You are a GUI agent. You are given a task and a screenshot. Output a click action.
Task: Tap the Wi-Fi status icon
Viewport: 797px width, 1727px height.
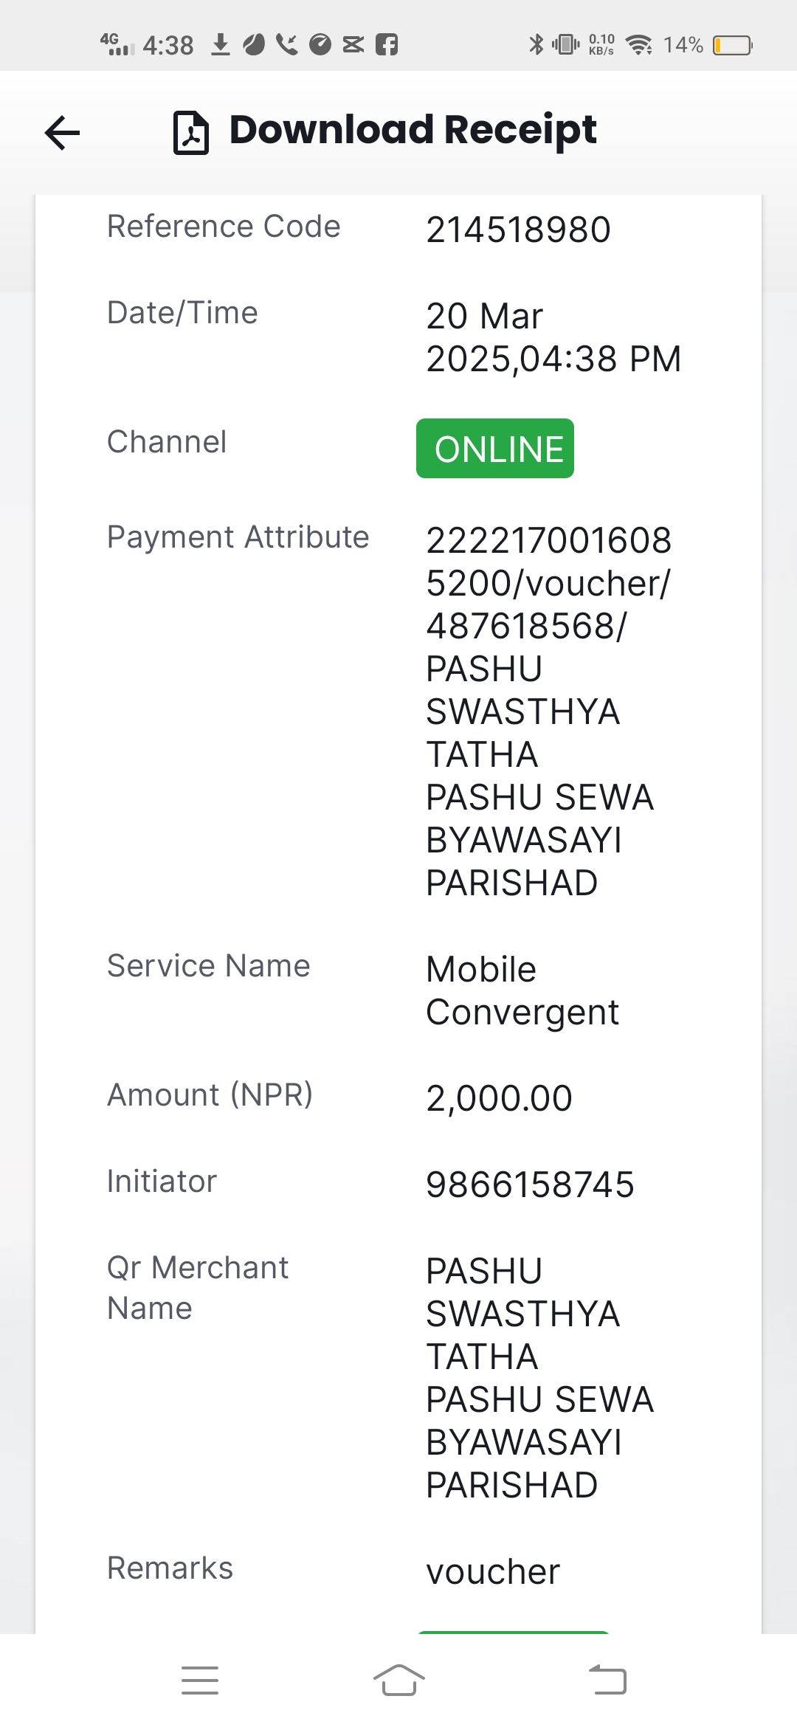click(x=639, y=45)
